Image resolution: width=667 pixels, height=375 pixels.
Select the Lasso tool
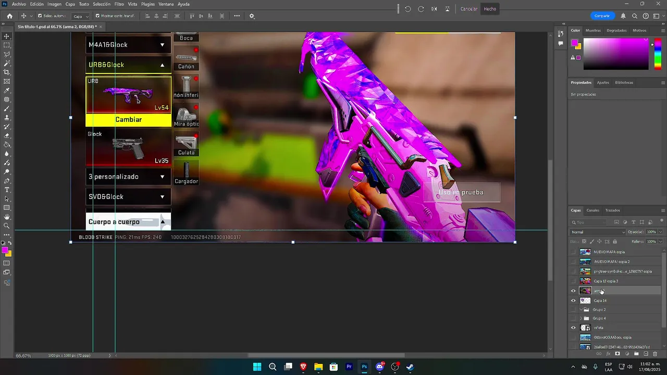(7, 54)
